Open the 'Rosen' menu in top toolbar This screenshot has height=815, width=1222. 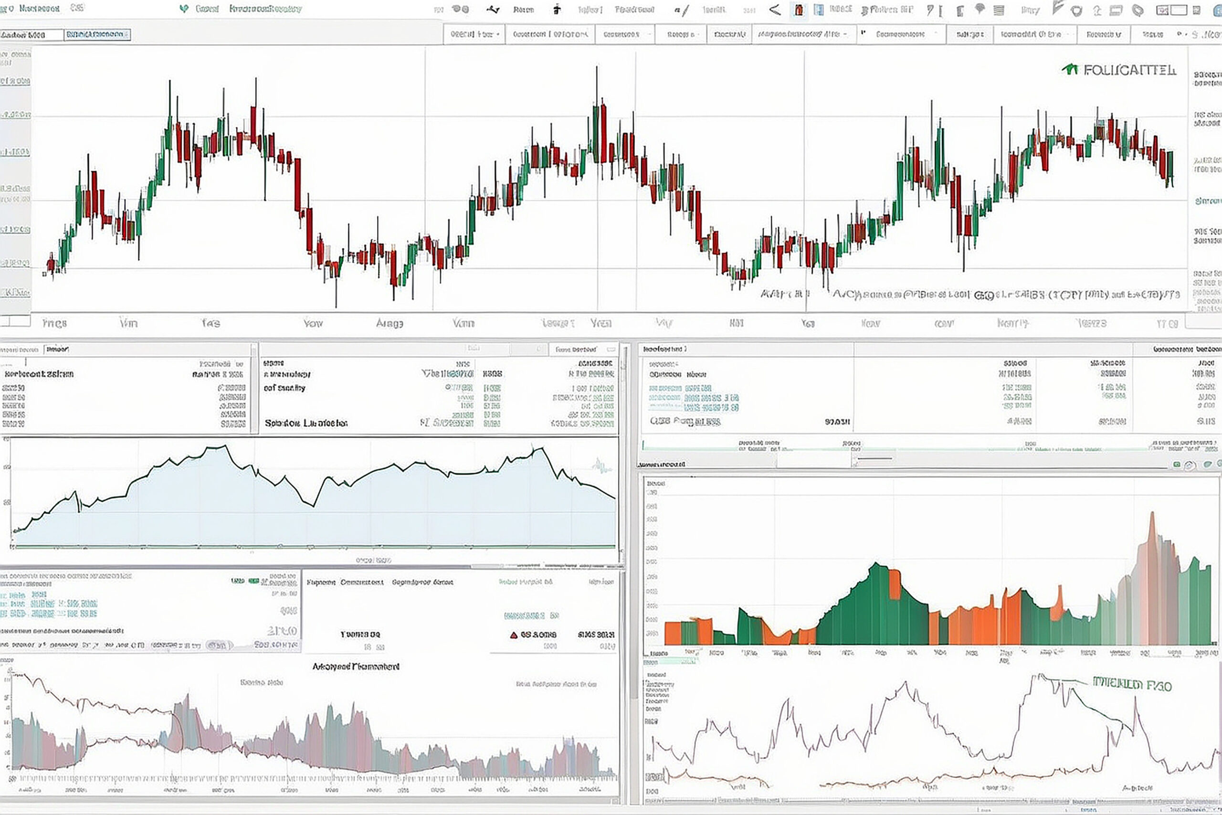523,10
